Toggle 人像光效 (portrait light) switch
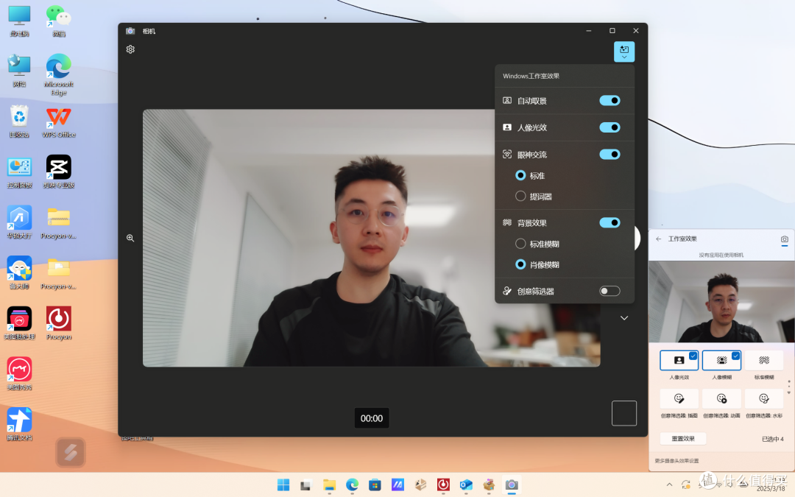The height and width of the screenshot is (497, 795). click(609, 127)
